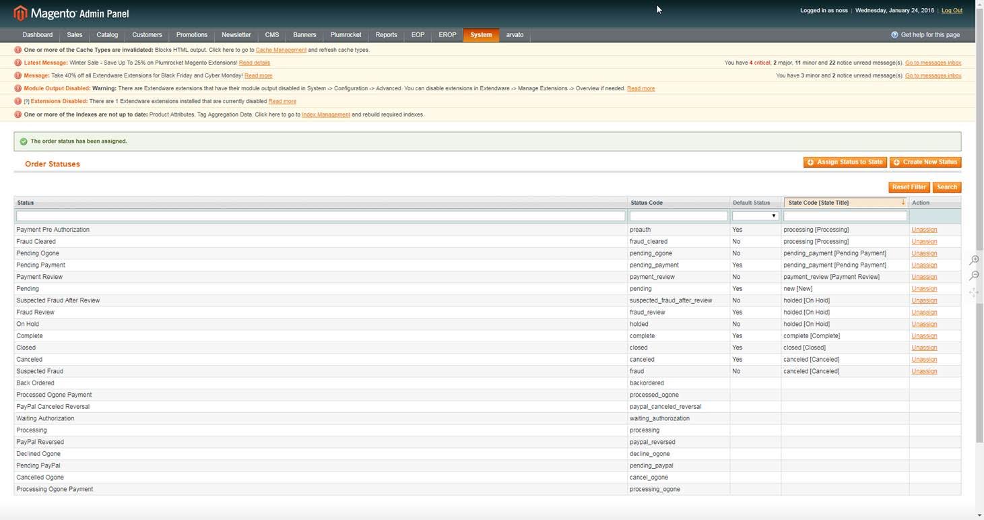The height and width of the screenshot is (520, 984).
Task: Unassign the Fraud Cleared status
Action: click(x=924, y=241)
